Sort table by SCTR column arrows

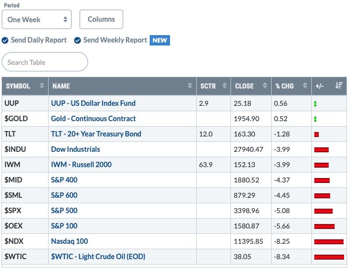pyautogui.click(x=225, y=86)
